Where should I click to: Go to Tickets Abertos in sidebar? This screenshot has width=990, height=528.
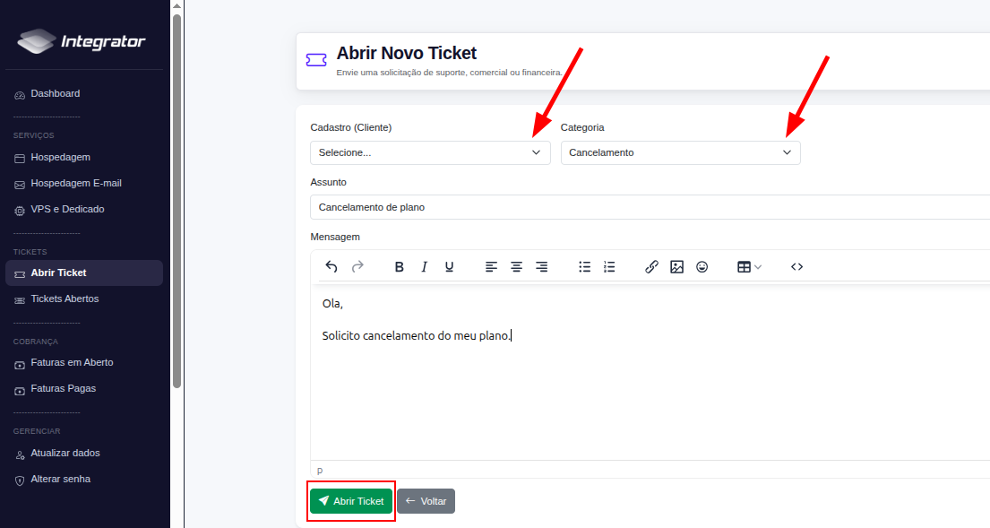point(65,299)
